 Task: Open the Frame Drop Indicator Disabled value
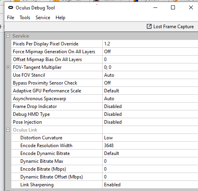point(150,106)
